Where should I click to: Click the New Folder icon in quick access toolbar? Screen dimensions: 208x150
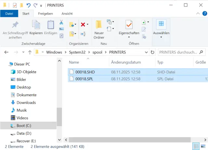(21, 5)
